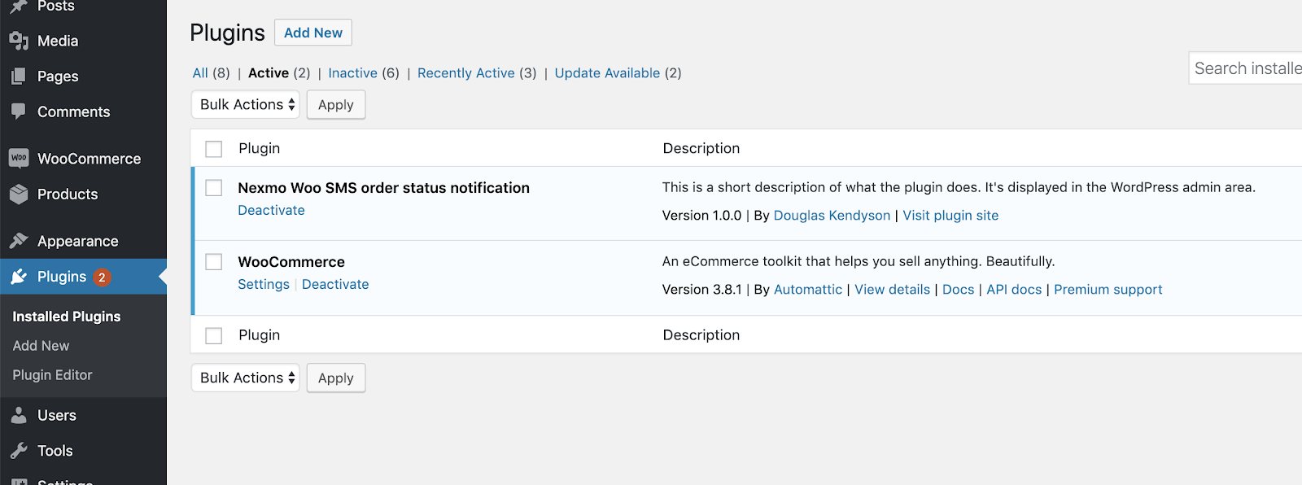Click the Comments bubble icon
Image resolution: width=1302 pixels, height=485 pixels.
click(19, 111)
